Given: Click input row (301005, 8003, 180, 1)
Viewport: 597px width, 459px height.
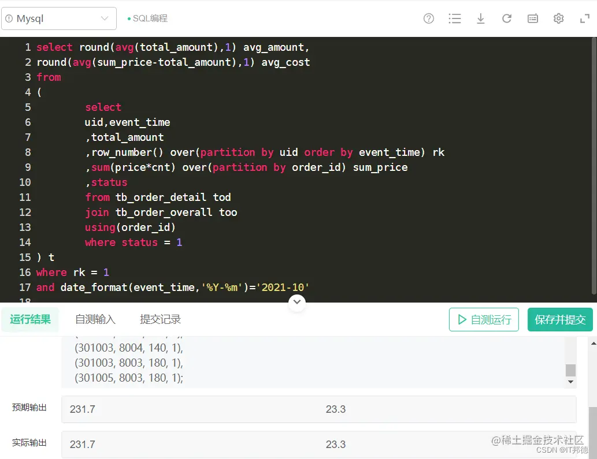Looking at the screenshot, I should point(129,378).
